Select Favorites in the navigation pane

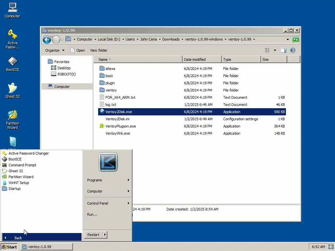point(59,62)
